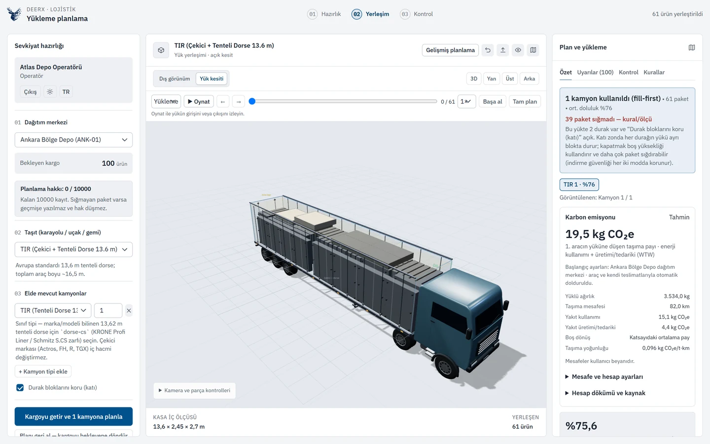710x444 pixels.
Task: Click 'Atlas Depo Operatörü' name
Action: pyautogui.click(x=51, y=67)
